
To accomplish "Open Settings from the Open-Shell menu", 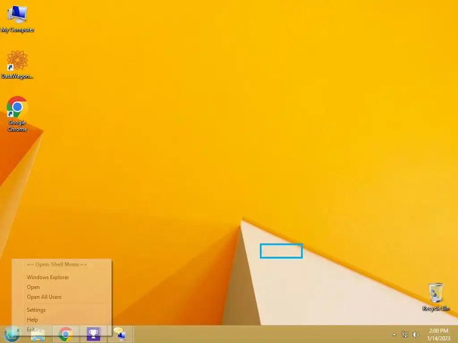I will (62, 310).
